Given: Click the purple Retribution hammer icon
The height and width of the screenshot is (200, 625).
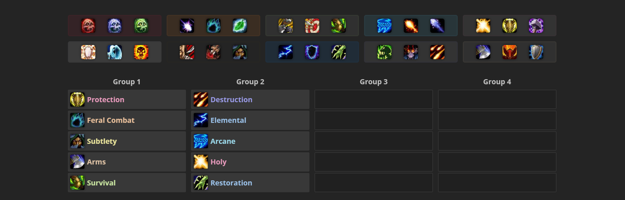Looking at the screenshot, I should coord(535,25).
